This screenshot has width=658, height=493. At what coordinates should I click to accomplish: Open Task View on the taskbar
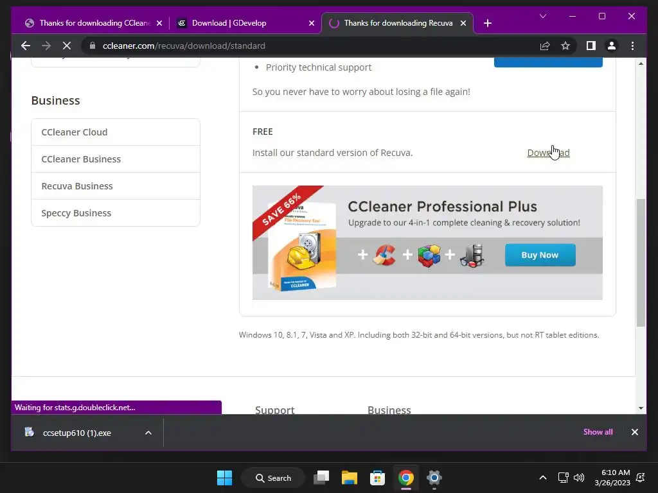coord(321,478)
